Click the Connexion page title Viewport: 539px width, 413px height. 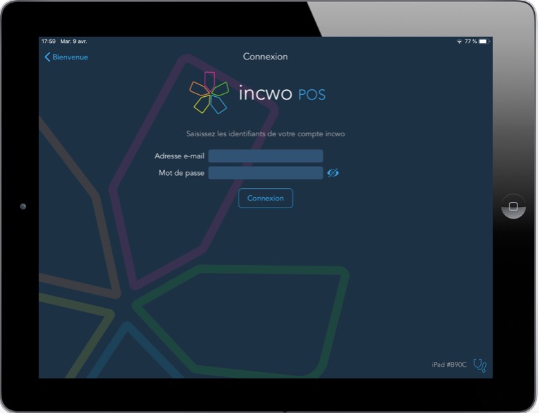click(265, 57)
